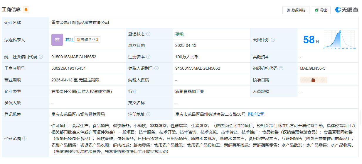Click the orange bell icon beside 工商信息
The image size is (362, 164).
point(26,10)
